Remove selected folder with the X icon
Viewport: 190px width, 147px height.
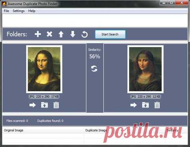pos(49,34)
